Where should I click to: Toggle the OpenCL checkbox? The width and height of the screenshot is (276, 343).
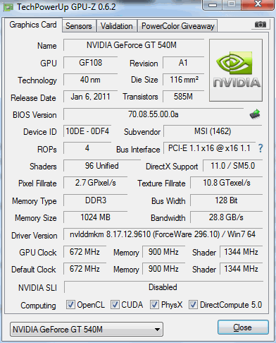[70, 304]
